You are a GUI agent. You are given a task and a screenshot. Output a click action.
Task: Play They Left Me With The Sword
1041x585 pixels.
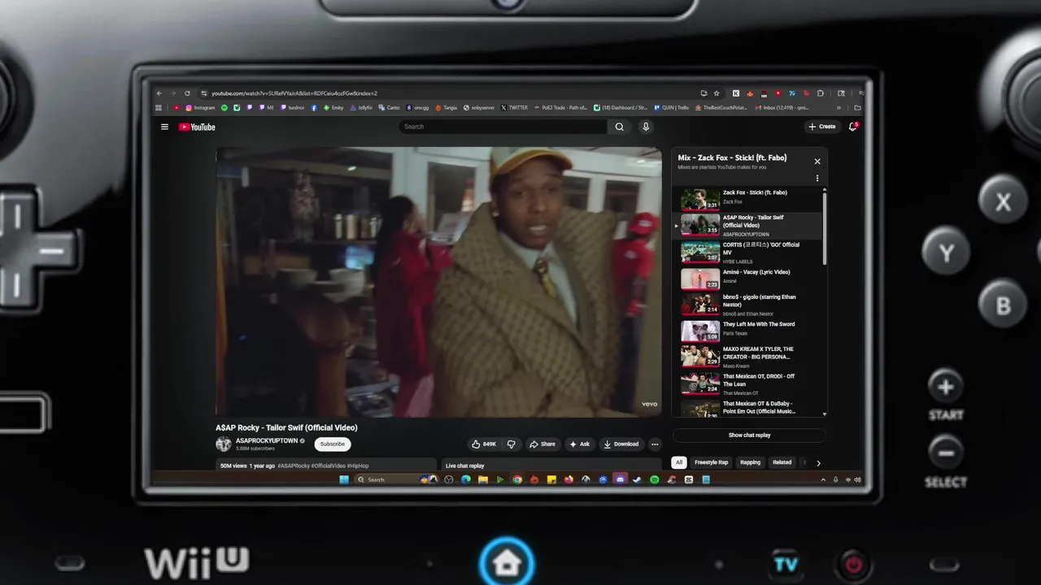748,330
